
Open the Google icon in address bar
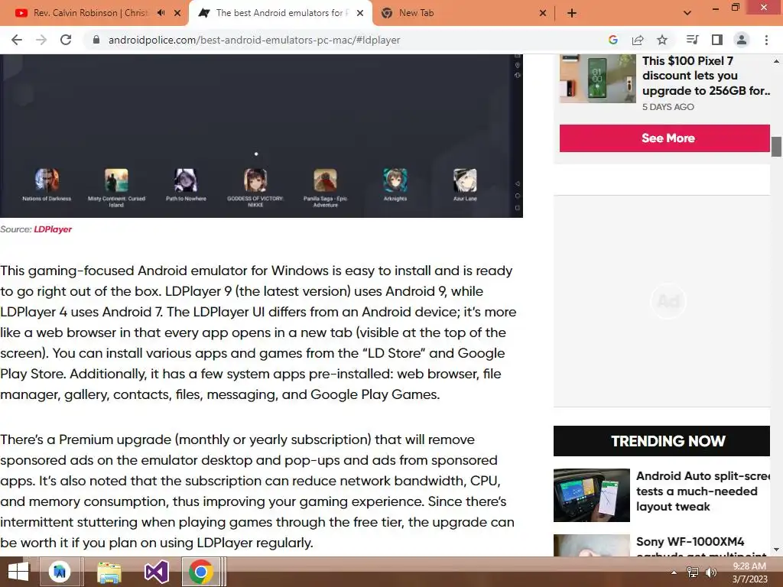pos(613,40)
